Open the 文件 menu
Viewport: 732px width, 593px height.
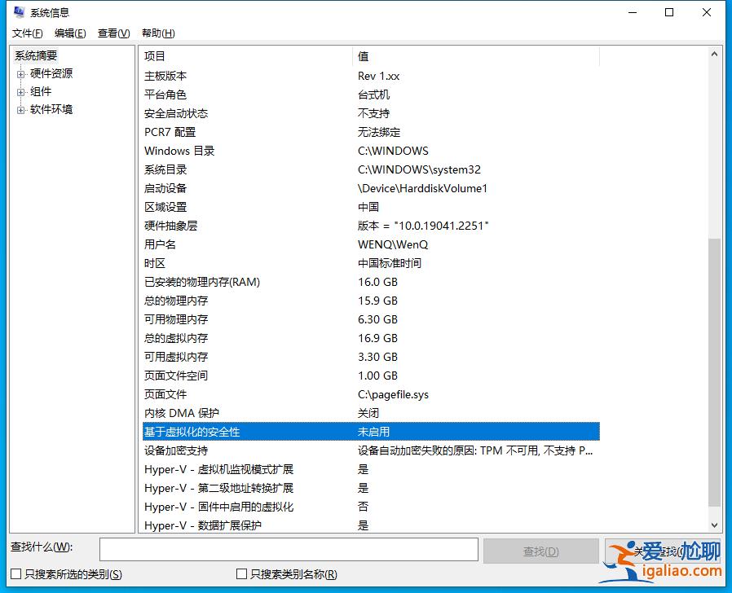pyautogui.click(x=27, y=33)
